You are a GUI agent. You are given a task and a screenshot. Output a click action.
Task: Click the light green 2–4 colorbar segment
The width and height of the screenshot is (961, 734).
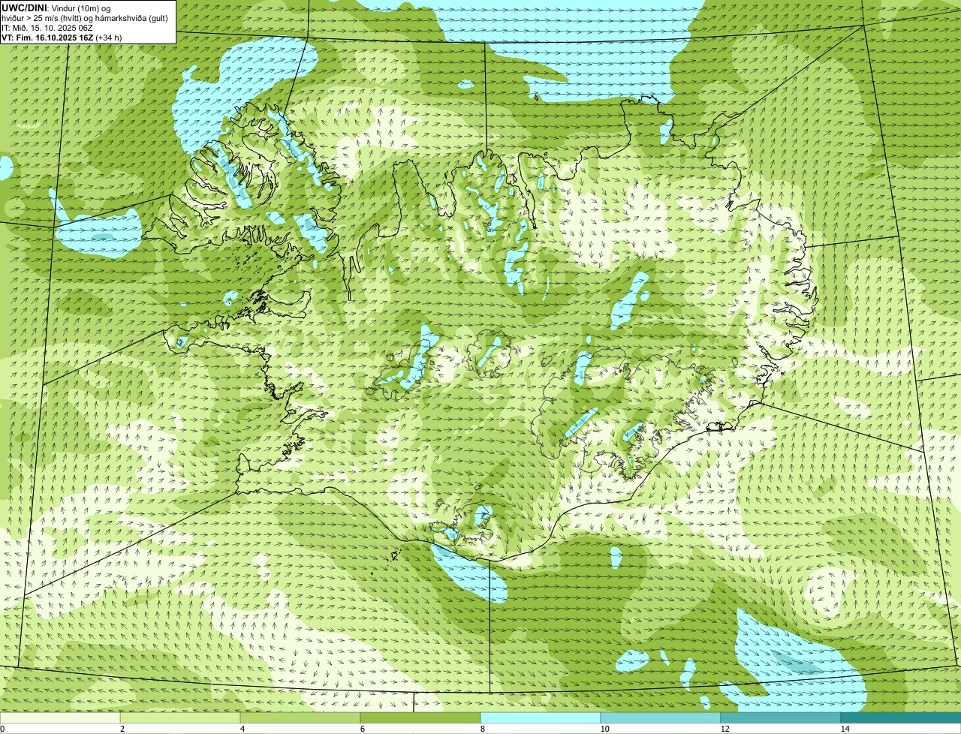pyautogui.click(x=180, y=717)
